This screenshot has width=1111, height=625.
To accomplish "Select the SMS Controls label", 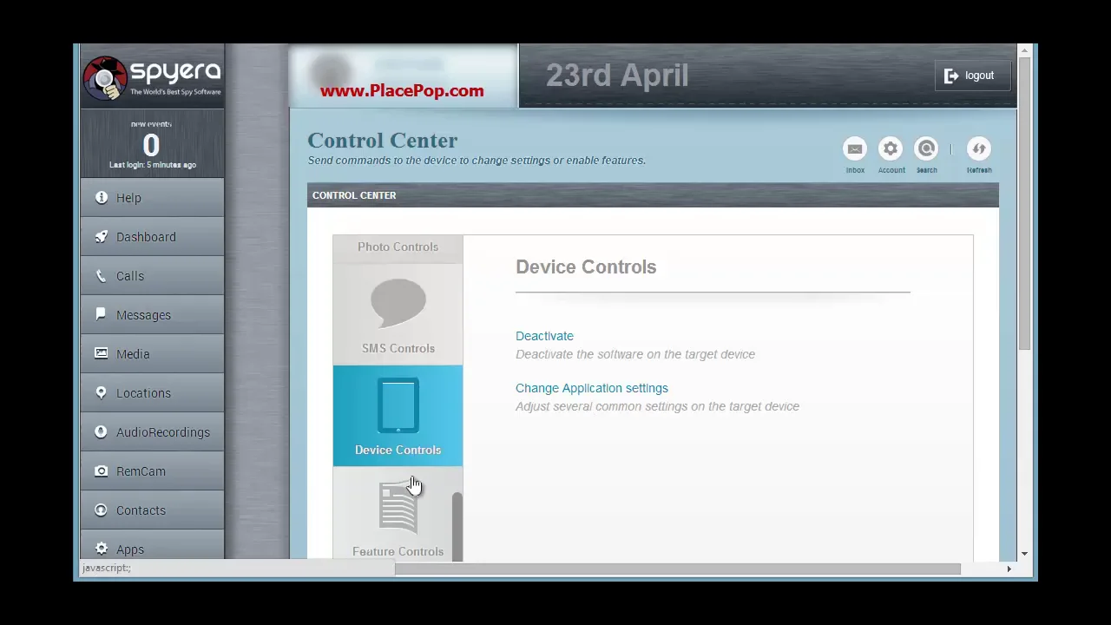I will tap(398, 348).
